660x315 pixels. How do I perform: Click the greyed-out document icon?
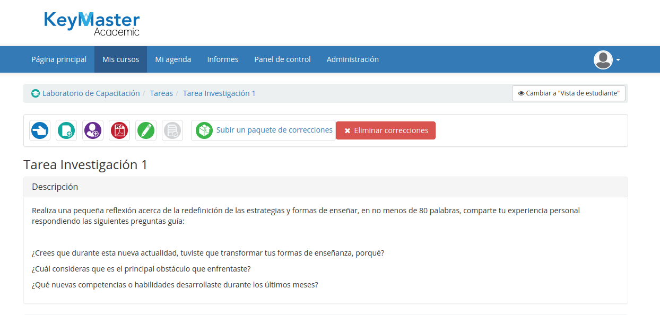172,130
